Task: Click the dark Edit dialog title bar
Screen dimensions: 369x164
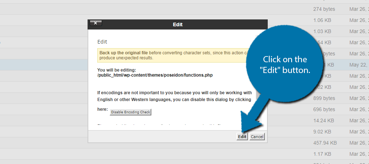Action: [178, 24]
